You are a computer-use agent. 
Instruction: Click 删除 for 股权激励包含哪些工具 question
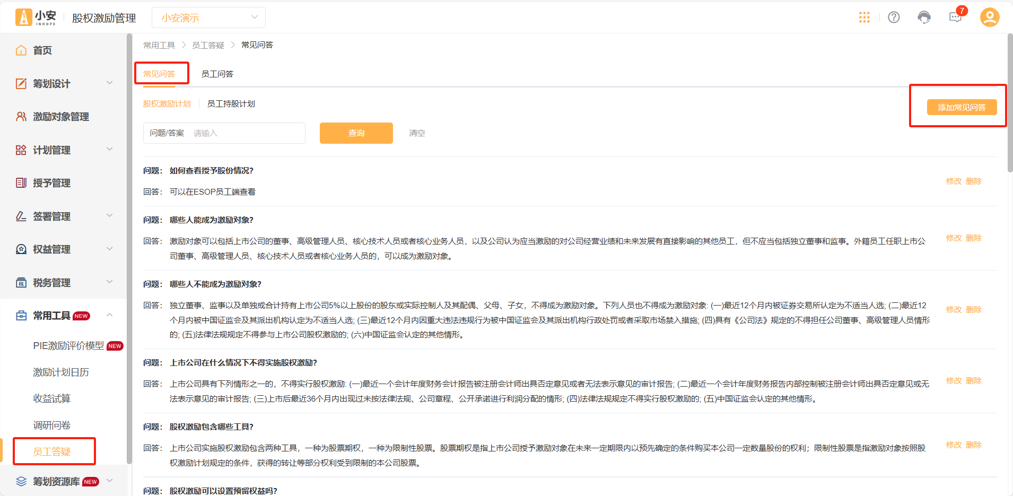(974, 445)
